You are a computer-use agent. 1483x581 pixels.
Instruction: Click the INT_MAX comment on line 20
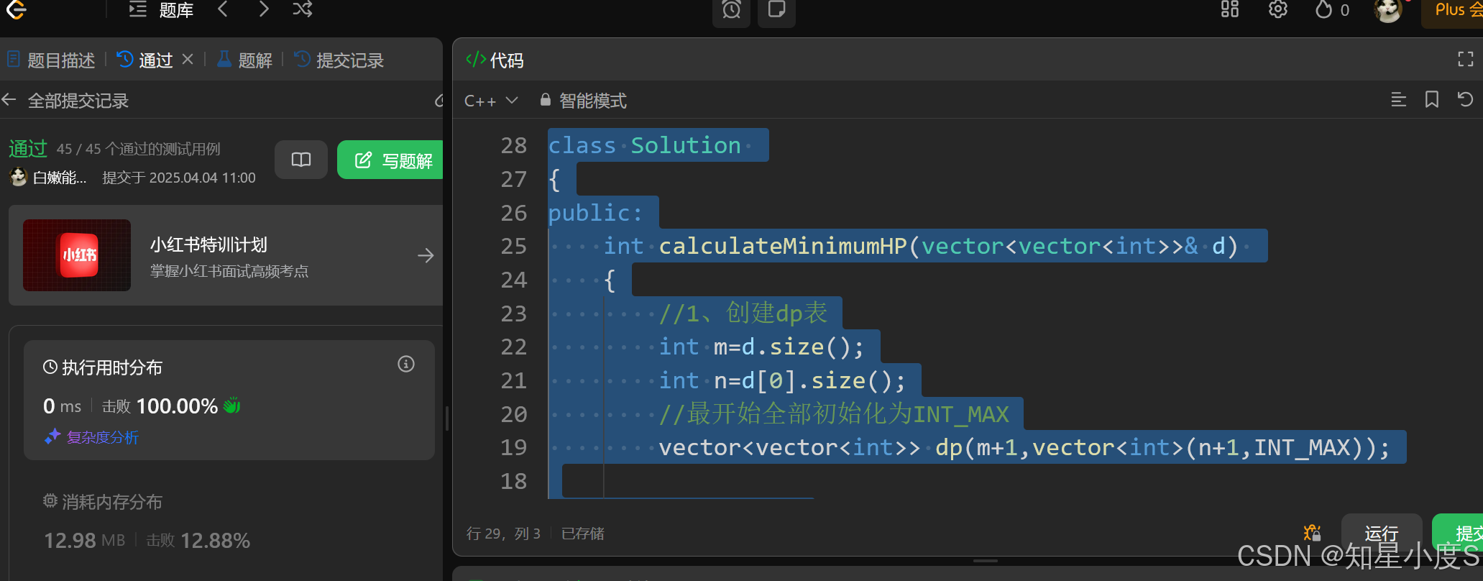(834, 414)
